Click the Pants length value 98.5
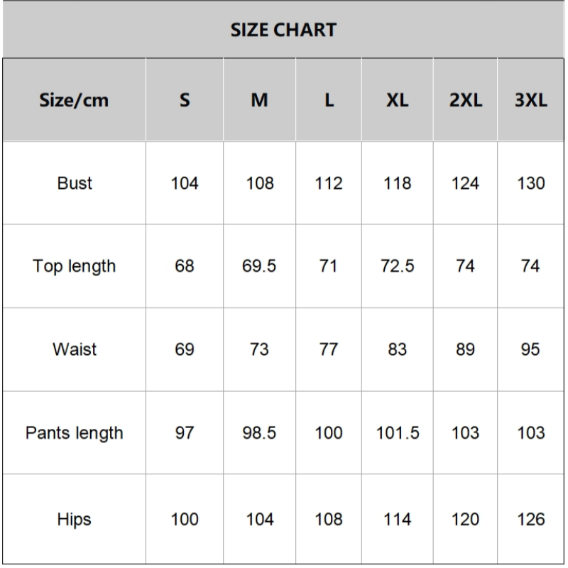 tap(259, 432)
